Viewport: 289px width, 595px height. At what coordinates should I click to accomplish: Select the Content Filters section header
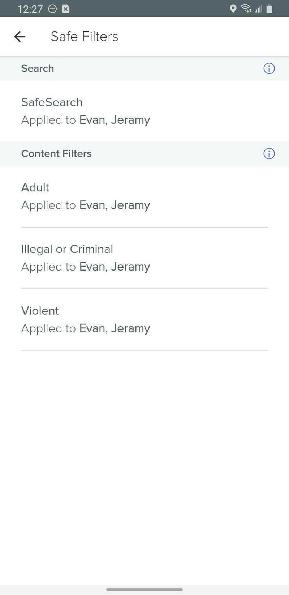tap(56, 154)
